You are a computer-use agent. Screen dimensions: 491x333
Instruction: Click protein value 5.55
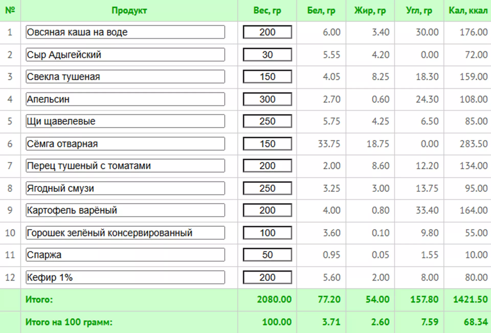(x=331, y=55)
